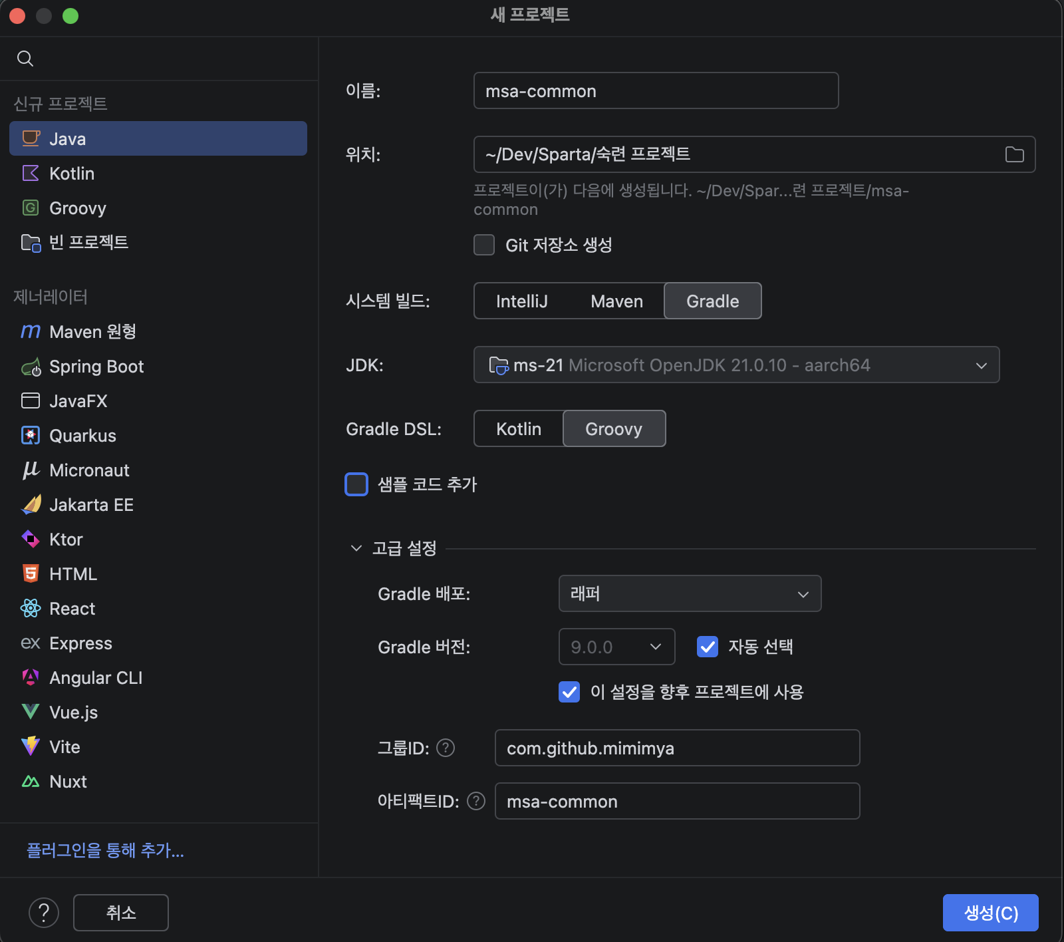Image resolution: width=1064 pixels, height=942 pixels.
Task: Click the Groovy G icon
Action: (31, 208)
